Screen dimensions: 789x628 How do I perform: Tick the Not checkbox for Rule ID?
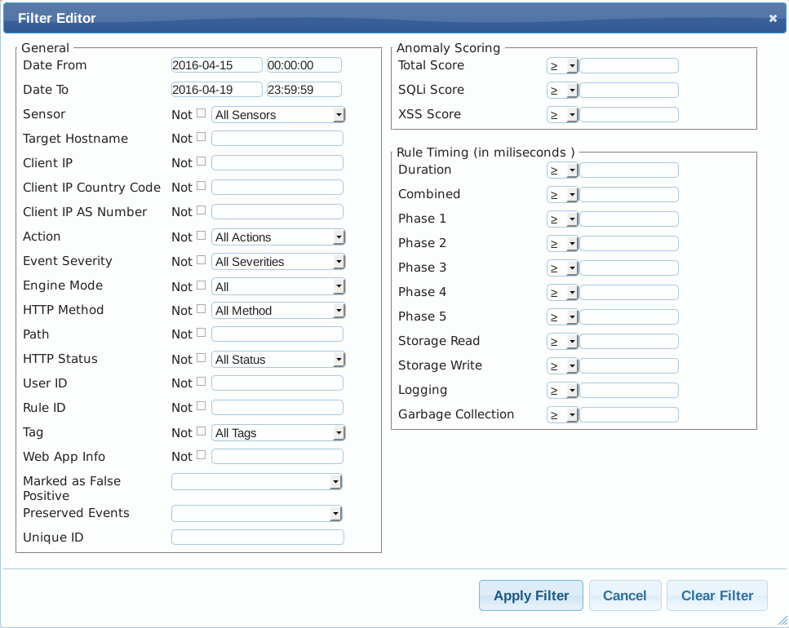pyautogui.click(x=201, y=407)
